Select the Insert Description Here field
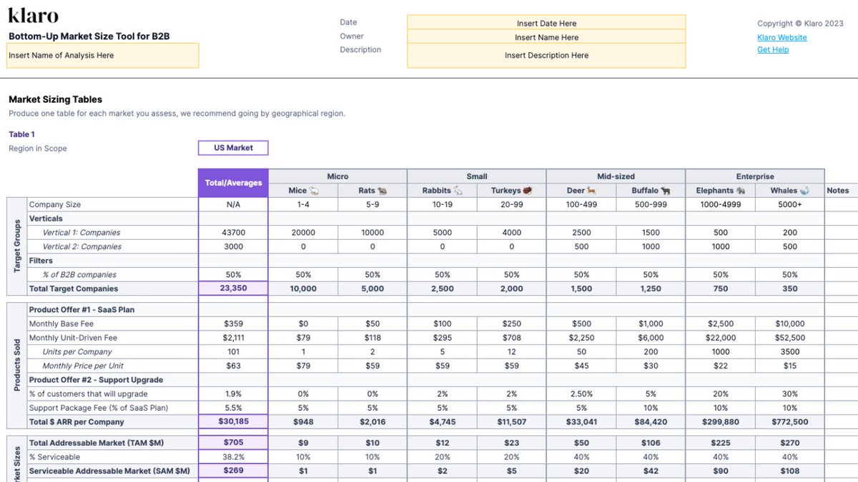 [546, 56]
